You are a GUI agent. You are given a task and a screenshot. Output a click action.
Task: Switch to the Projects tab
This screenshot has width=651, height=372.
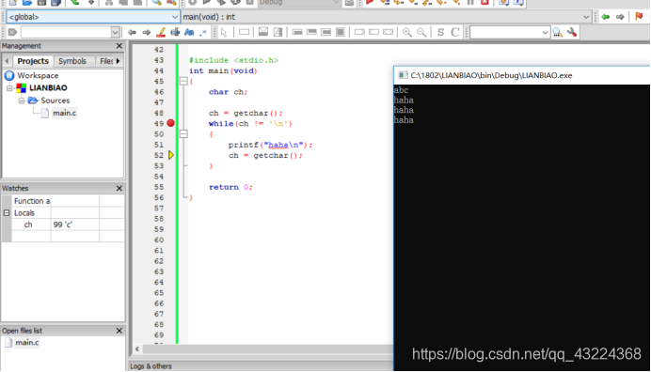click(x=33, y=61)
